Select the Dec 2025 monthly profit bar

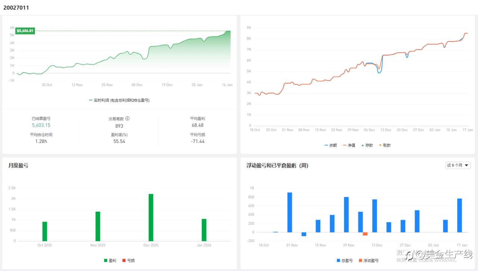[x=151, y=217]
